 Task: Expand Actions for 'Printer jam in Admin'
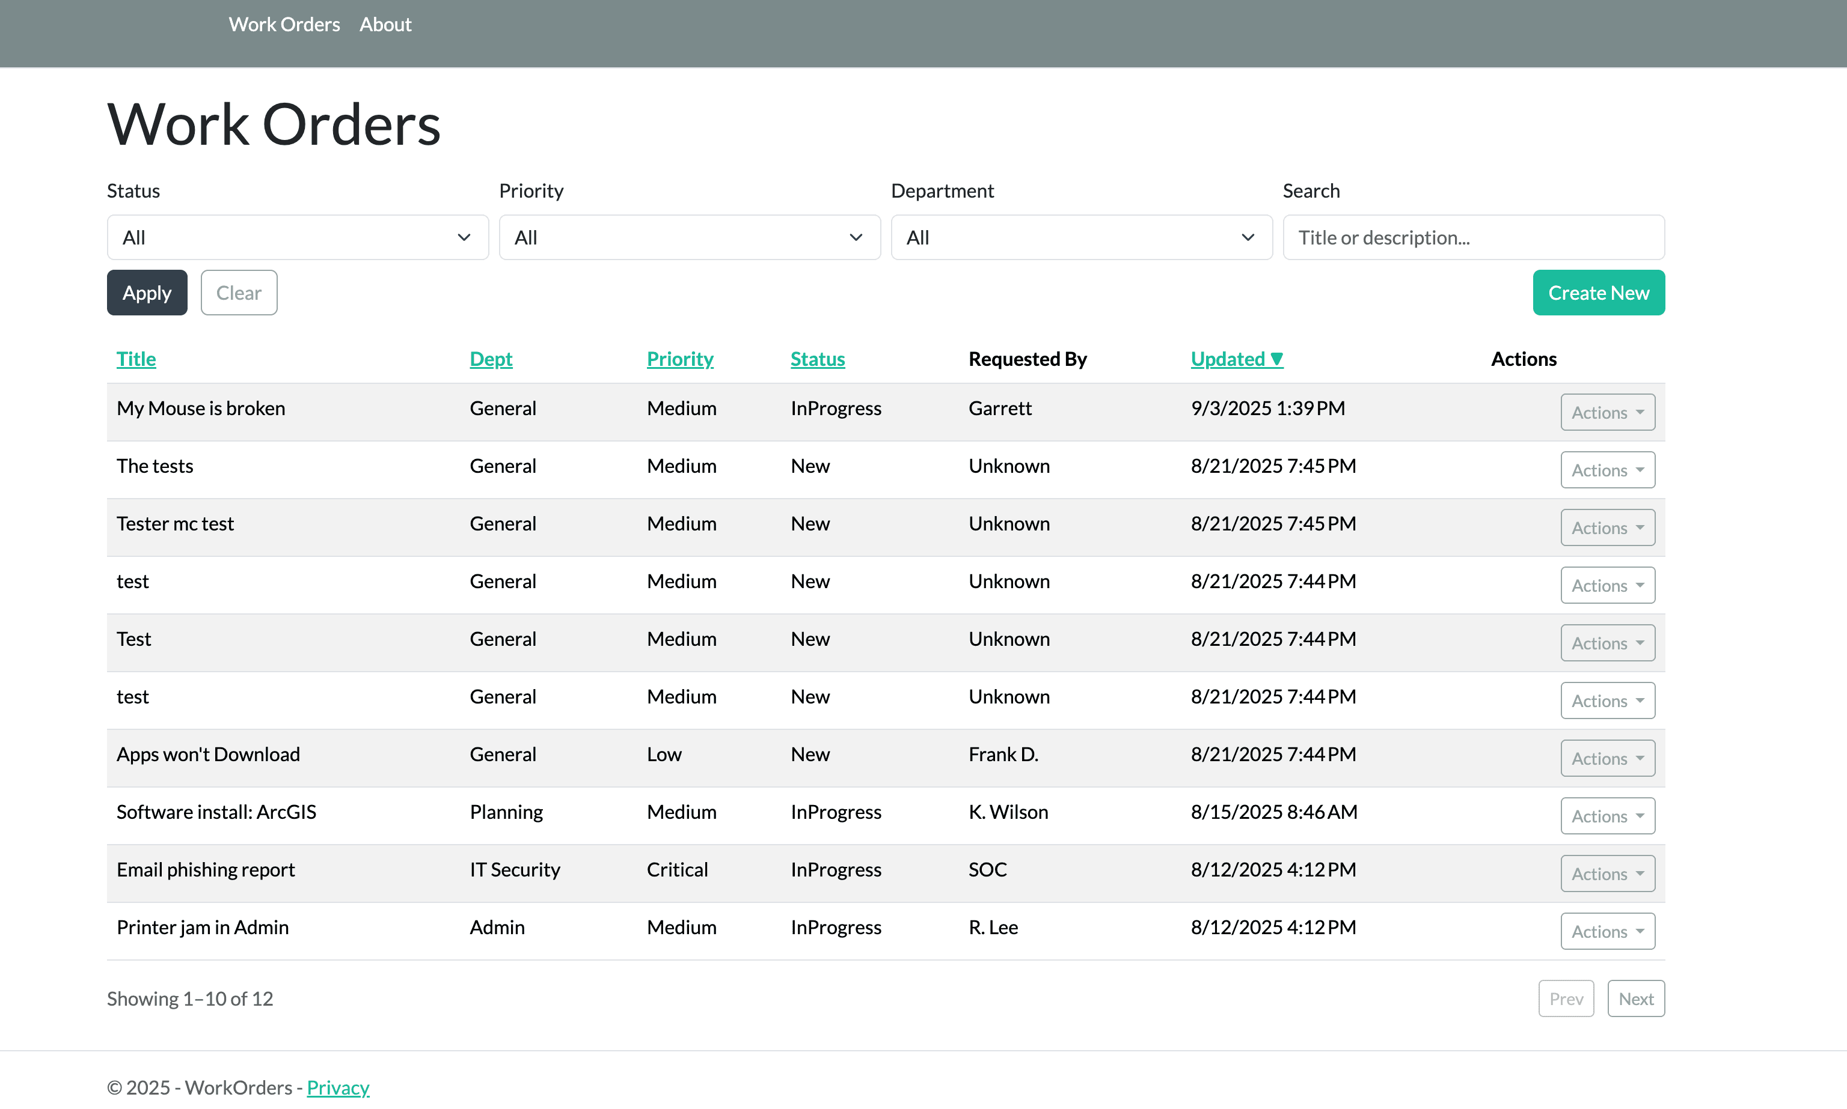pyautogui.click(x=1607, y=931)
